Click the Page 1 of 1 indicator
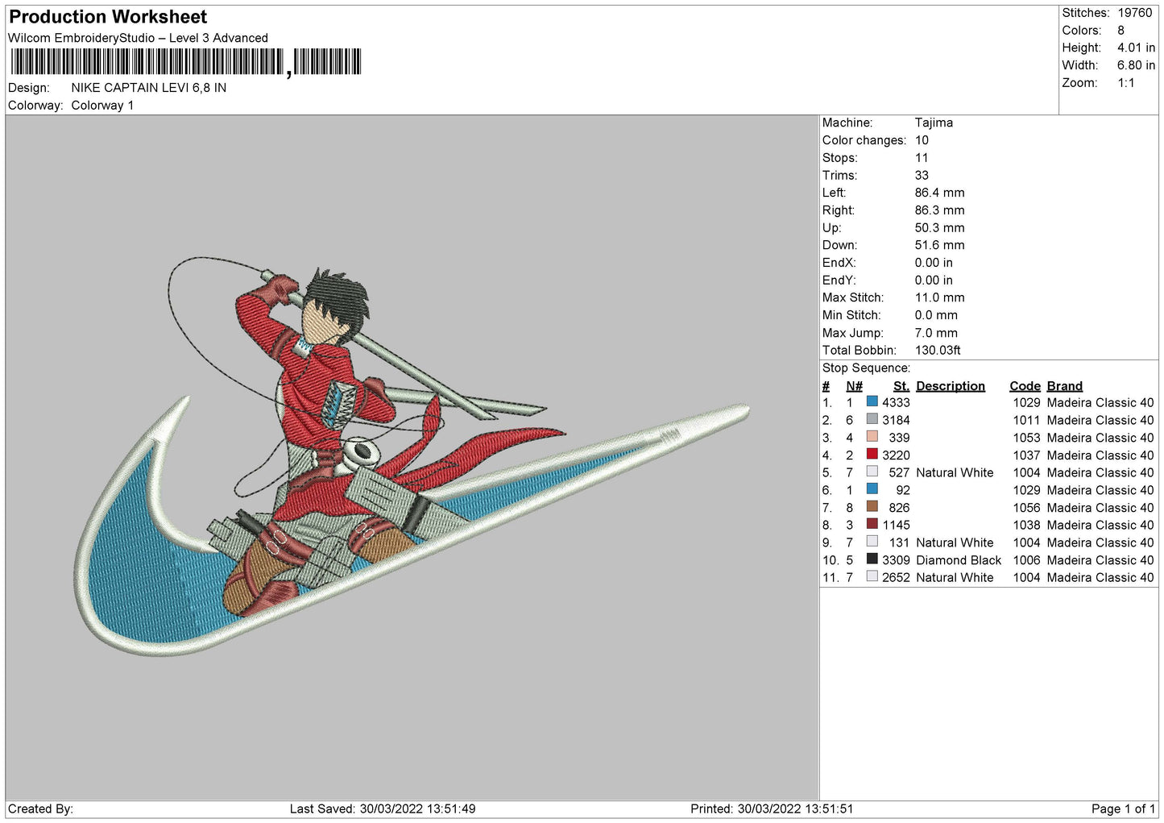Screen dimensions: 1164x823 coord(1123,808)
